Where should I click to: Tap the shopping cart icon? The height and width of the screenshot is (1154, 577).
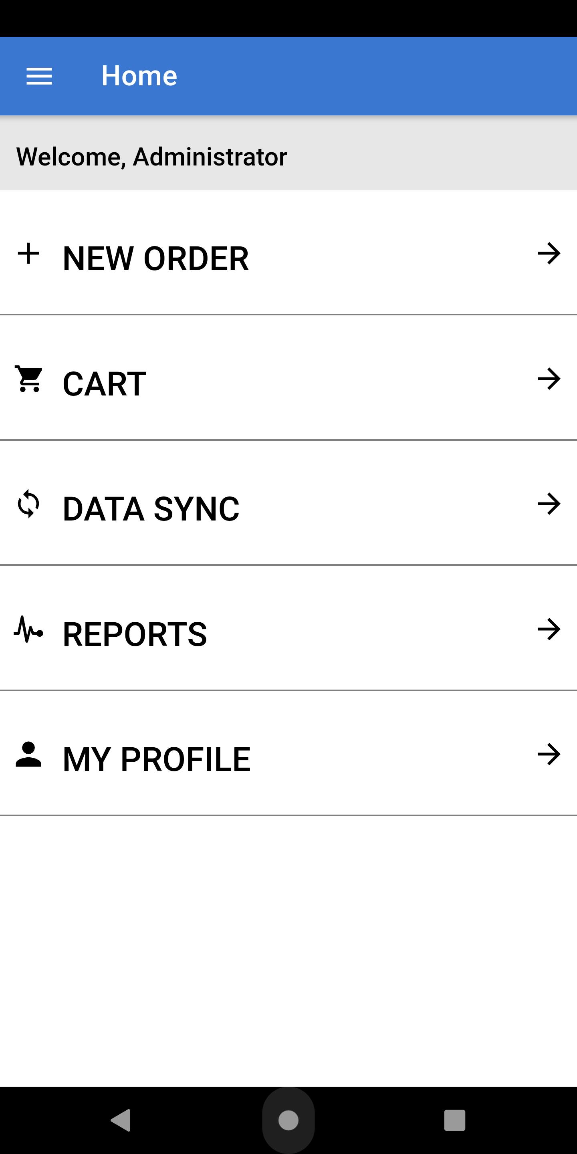(29, 379)
